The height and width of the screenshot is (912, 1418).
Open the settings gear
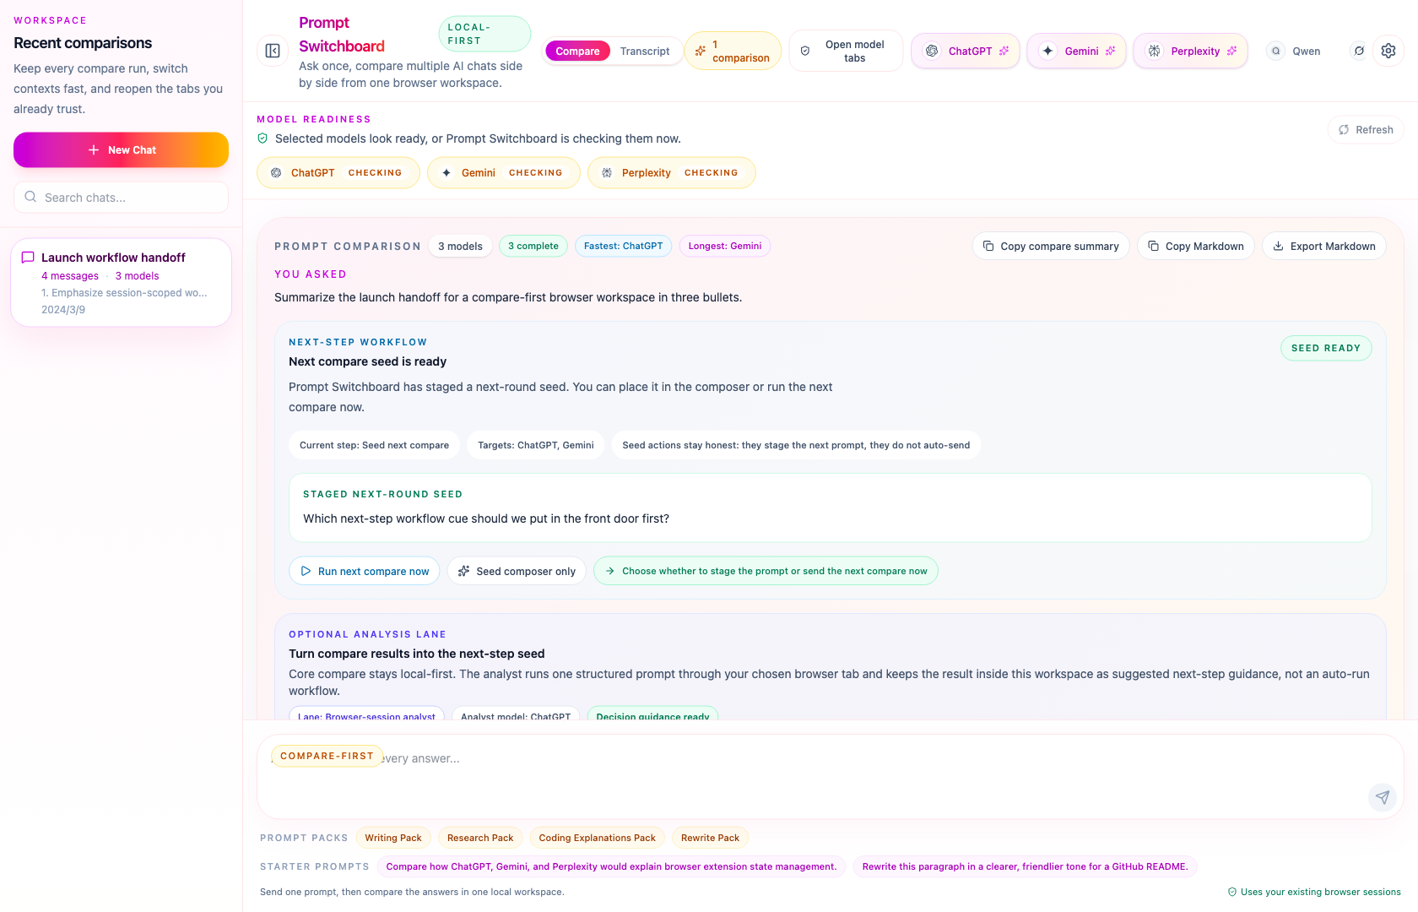pyautogui.click(x=1388, y=51)
